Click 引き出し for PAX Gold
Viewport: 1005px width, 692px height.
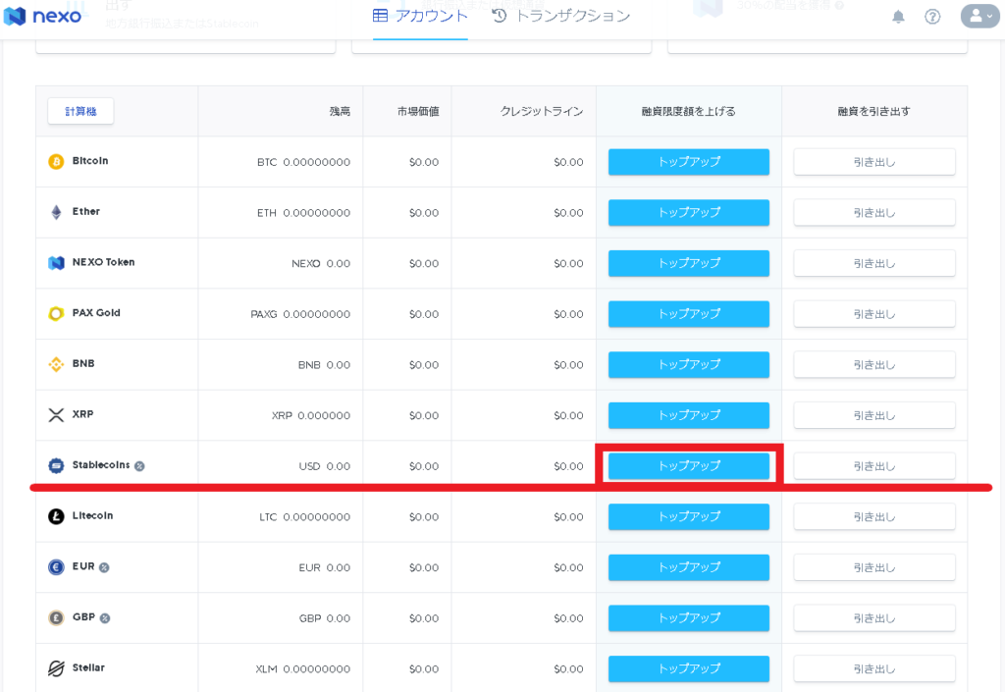tap(874, 314)
